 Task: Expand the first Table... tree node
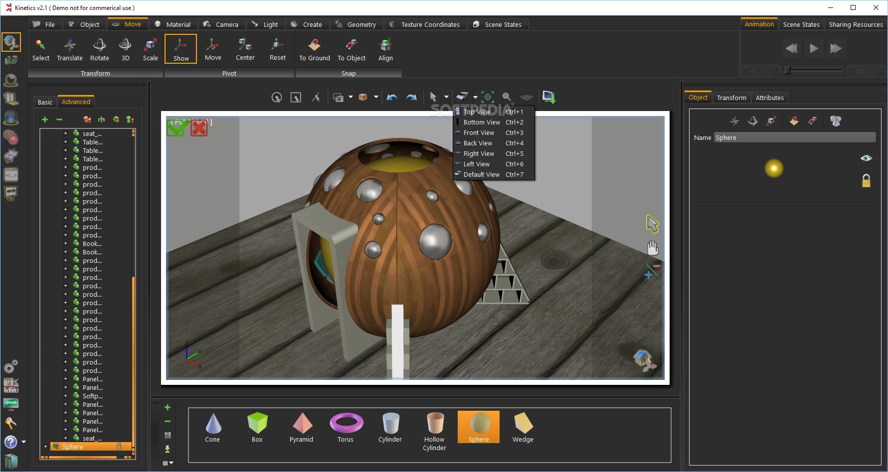click(x=65, y=142)
